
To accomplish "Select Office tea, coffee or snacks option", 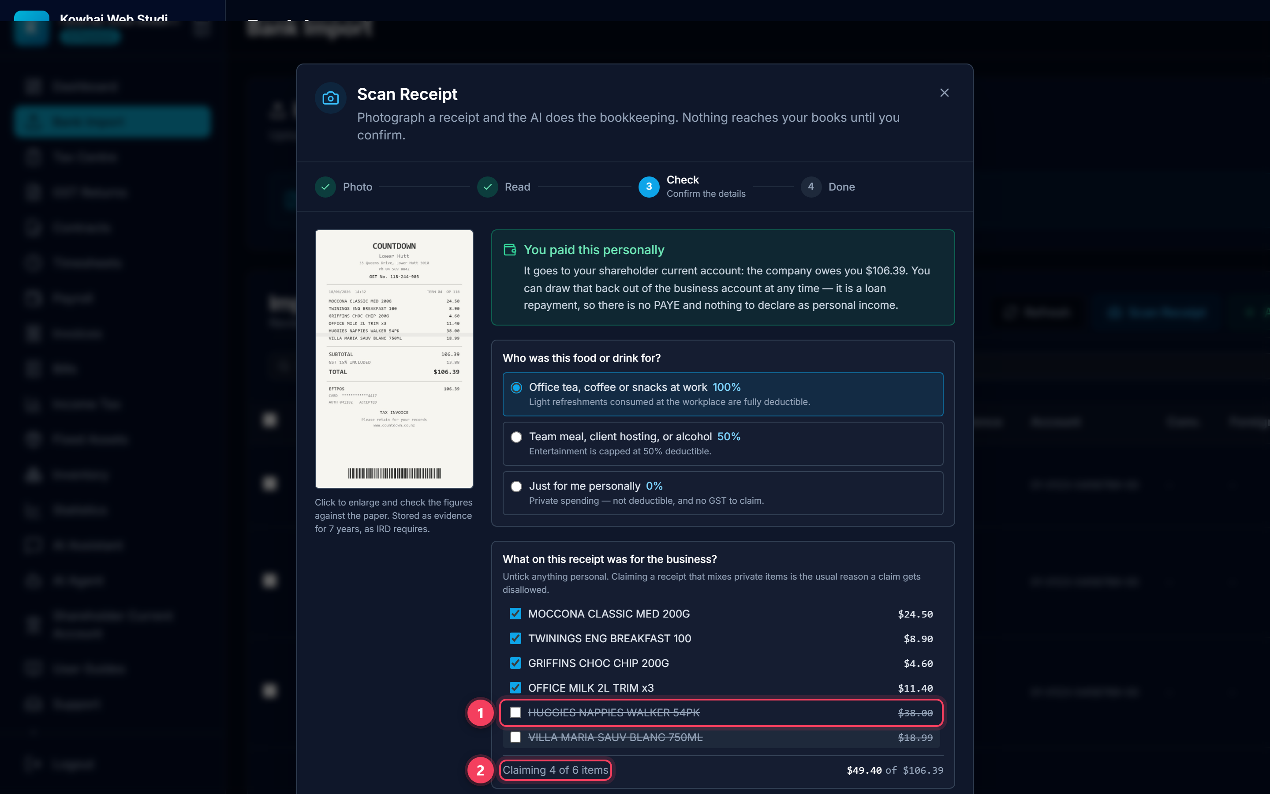I will pyautogui.click(x=723, y=394).
